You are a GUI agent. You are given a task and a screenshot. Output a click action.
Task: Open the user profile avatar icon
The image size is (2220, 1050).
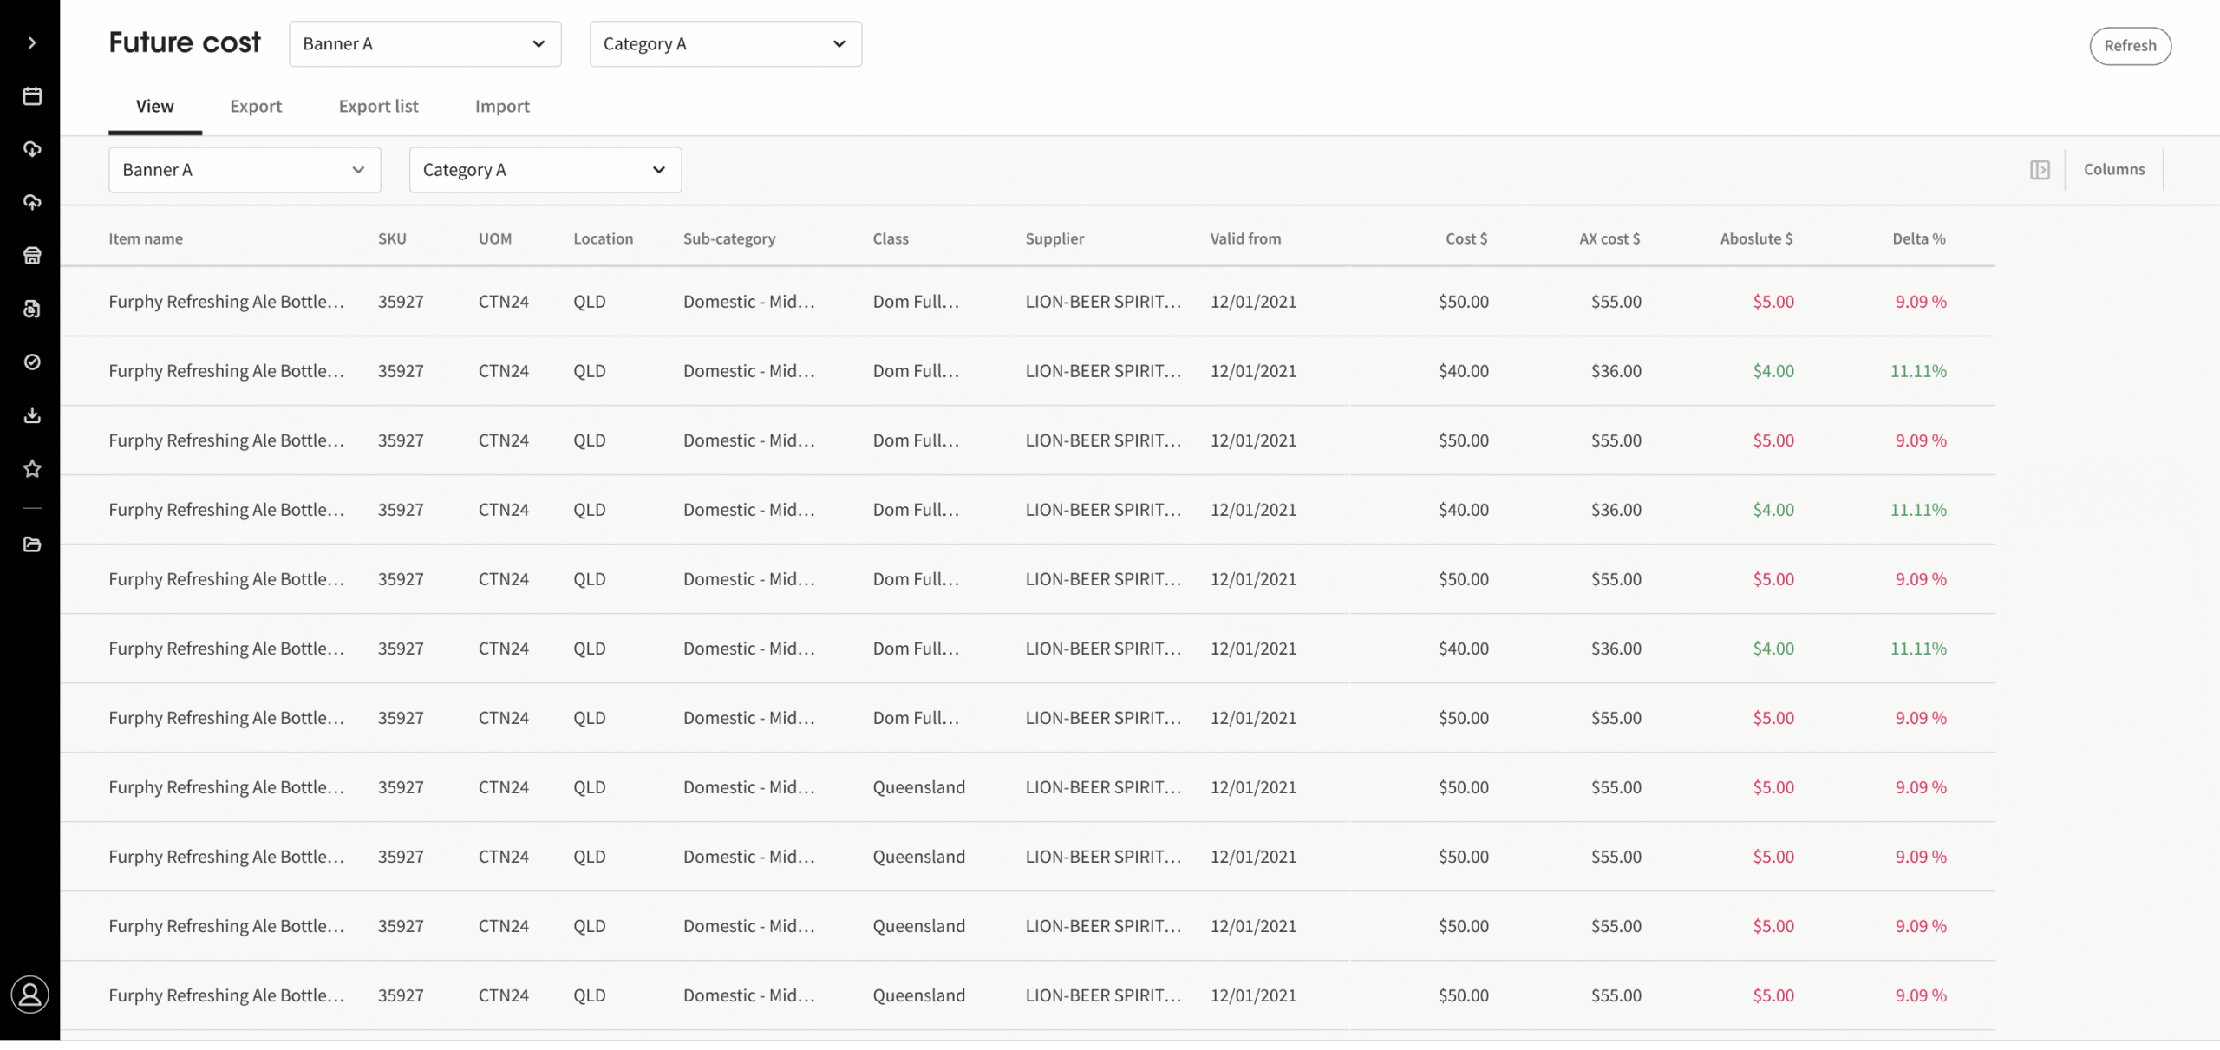[x=30, y=995]
